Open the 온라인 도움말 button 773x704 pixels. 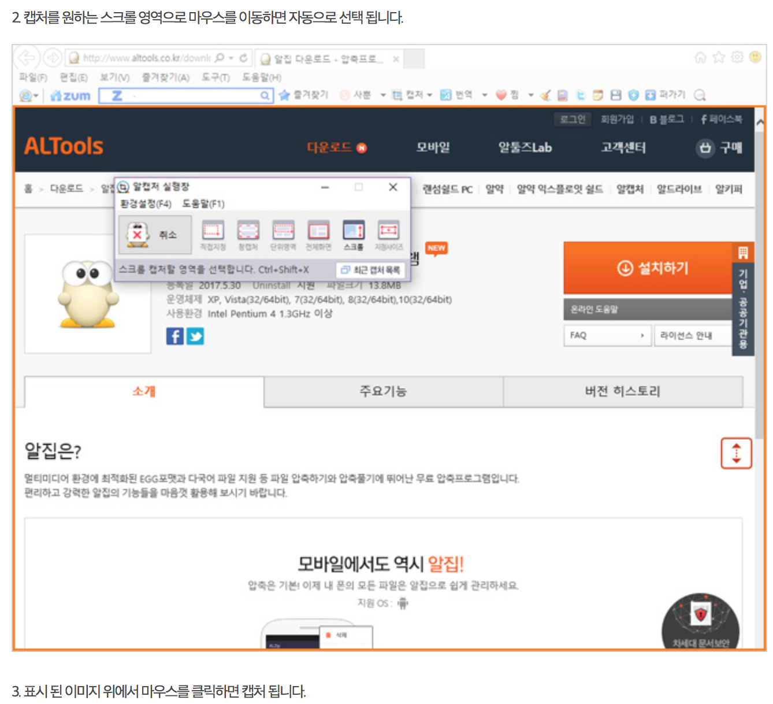[648, 309]
